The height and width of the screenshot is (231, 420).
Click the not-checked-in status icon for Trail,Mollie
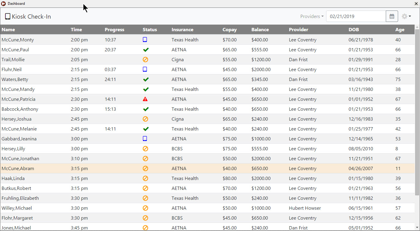coord(145,59)
